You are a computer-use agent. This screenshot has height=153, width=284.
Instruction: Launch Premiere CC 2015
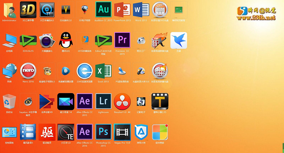122,40
